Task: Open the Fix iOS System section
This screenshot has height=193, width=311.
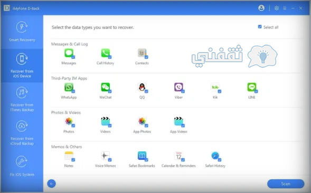Action: pyautogui.click(x=22, y=166)
